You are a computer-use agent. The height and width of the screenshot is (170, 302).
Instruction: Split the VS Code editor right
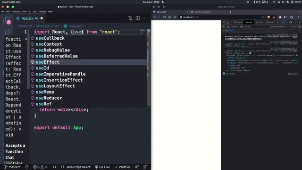[x=137, y=18]
